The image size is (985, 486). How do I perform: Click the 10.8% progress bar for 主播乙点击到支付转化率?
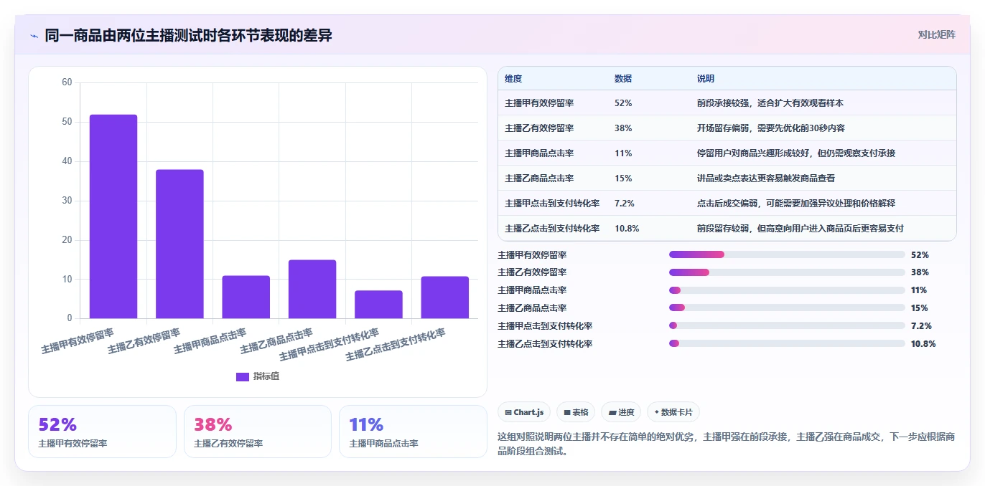787,343
